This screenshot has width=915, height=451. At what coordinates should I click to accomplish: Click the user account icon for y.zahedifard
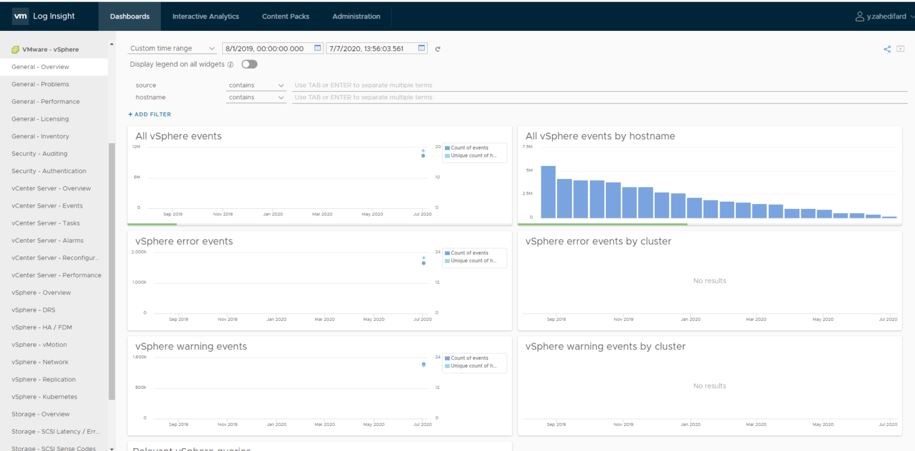[860, 16]
